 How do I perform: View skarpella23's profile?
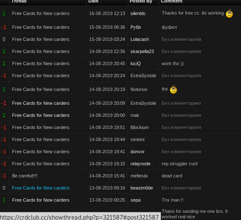pyautogui.click(x=142, y=51)
